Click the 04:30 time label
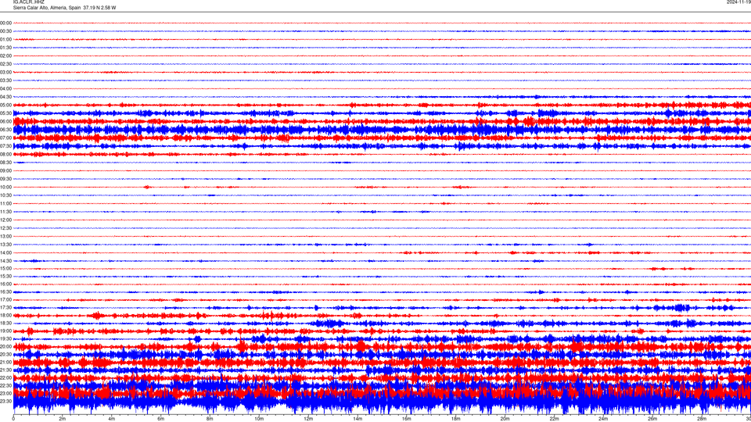The width and height of the screenshot is (751, 422). 5,97
